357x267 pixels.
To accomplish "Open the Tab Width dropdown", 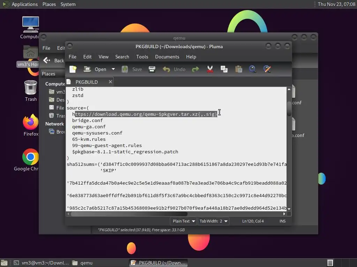I will pyautogui.click(x=213, y=221).
